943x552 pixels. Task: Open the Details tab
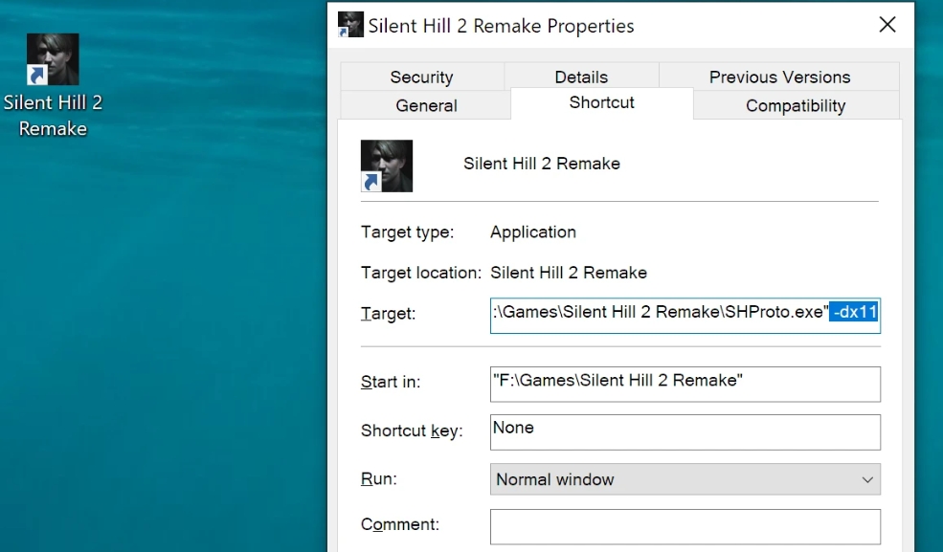point(581,77)
